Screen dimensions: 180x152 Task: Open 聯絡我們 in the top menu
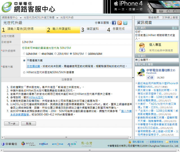(x=154, y=17)
